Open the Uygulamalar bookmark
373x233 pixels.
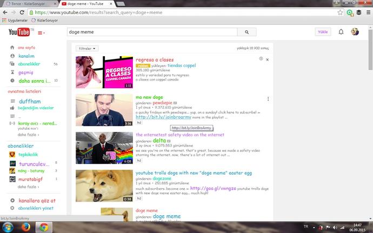click(x=15, y=20)
